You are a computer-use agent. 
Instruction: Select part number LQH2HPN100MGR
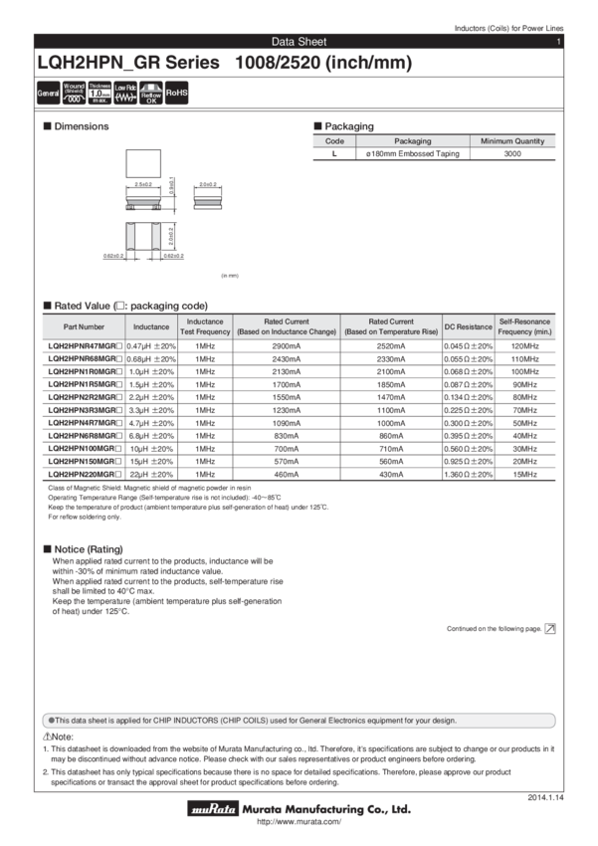pos(85,449)
